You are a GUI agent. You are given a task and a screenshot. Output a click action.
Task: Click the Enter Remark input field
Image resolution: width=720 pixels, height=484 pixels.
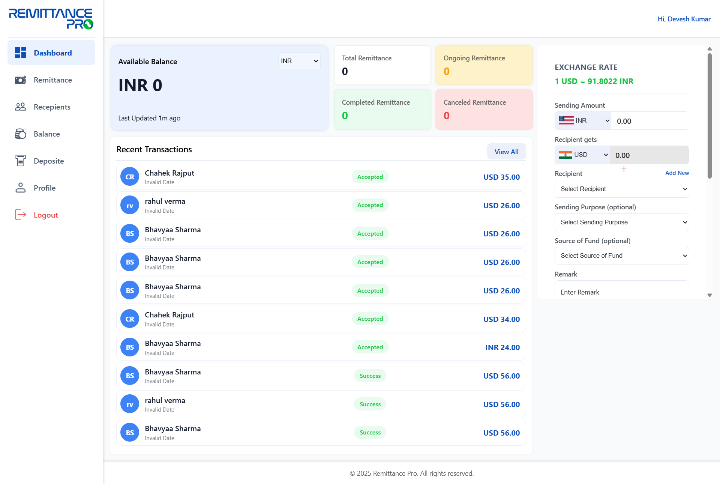pos(621,292)
